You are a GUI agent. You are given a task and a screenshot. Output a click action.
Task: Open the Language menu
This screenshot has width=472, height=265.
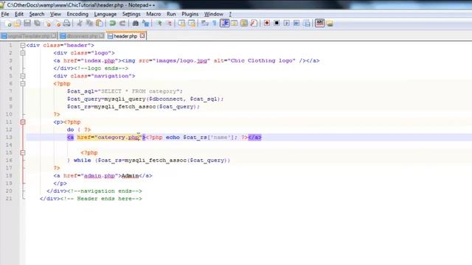(105, 14)
